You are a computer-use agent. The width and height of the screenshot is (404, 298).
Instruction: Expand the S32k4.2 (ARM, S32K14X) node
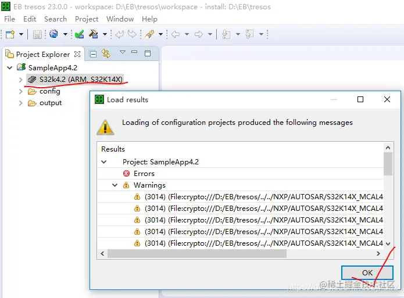pos(20,80)
